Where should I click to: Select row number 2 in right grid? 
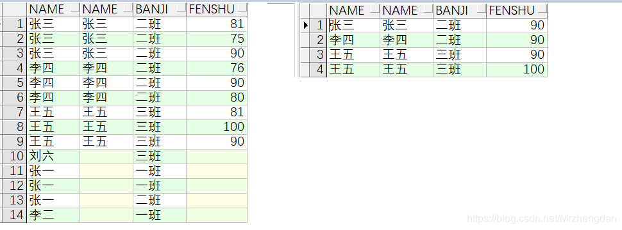pyautogui.click(x=318, y=40)
